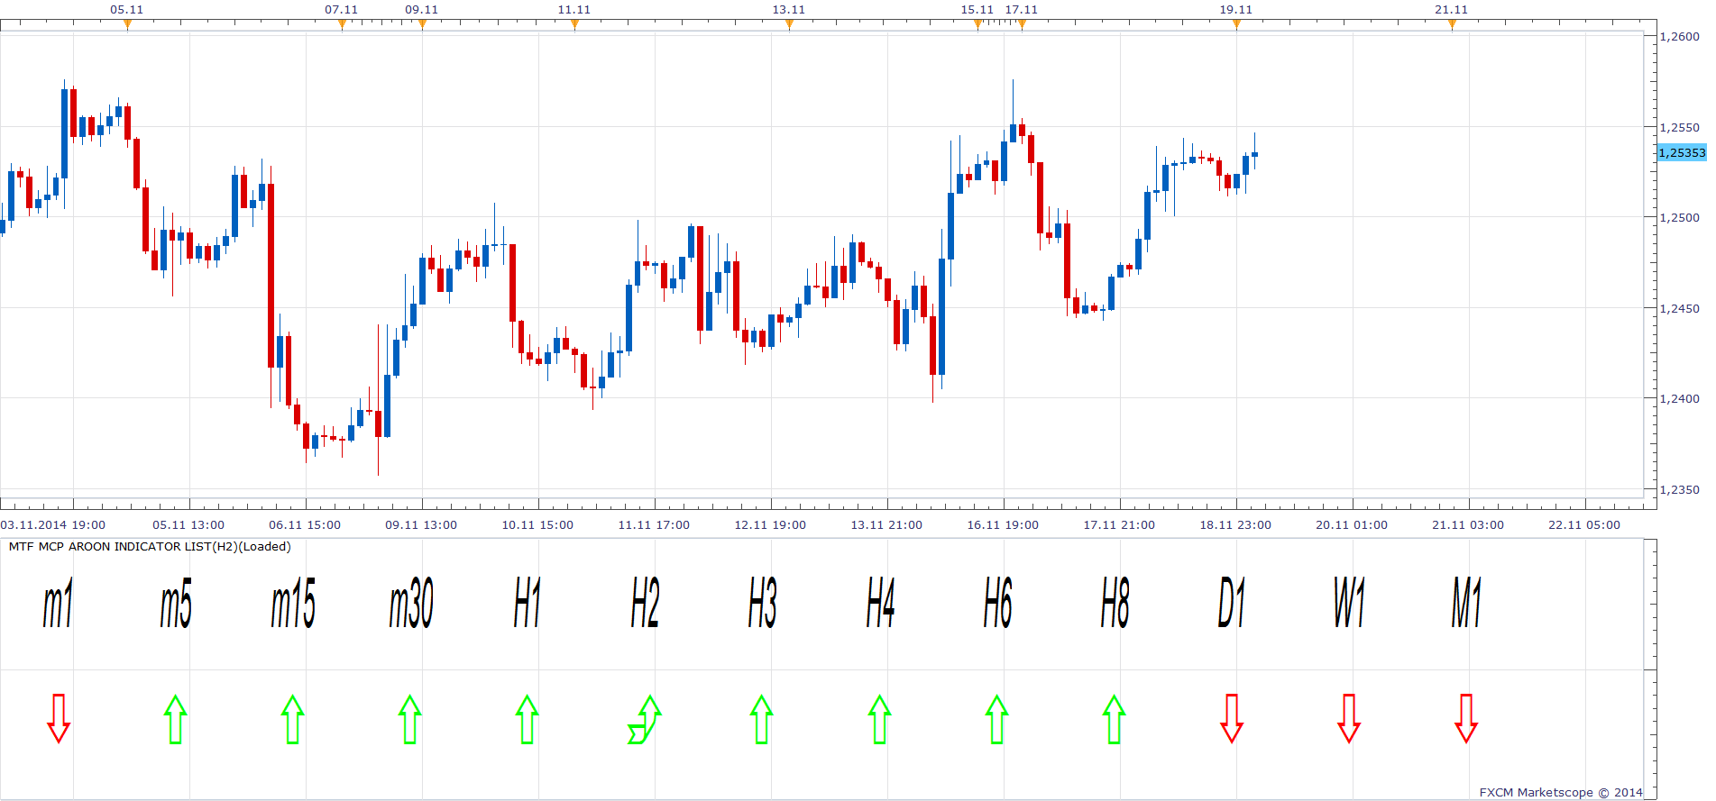Click the m30 timeframe label
This screenshot has width=1716, height=801.
[411, 603]
